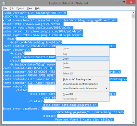Click the 'data:blog.isMobile' condition line

(36, 43)
